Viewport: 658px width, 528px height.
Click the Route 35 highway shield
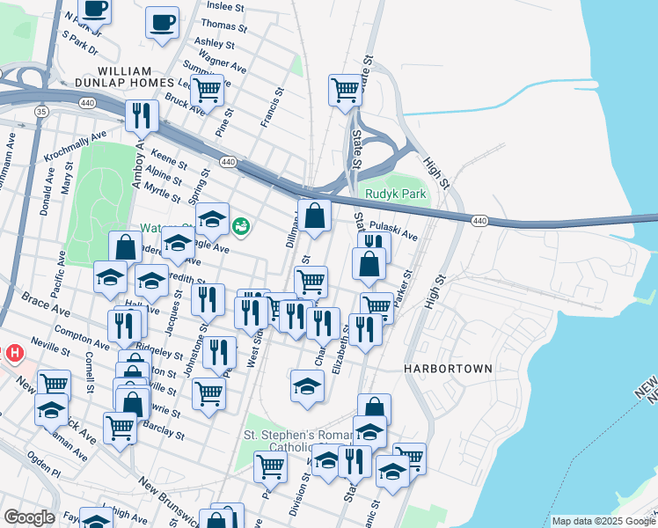coord(40,112)
